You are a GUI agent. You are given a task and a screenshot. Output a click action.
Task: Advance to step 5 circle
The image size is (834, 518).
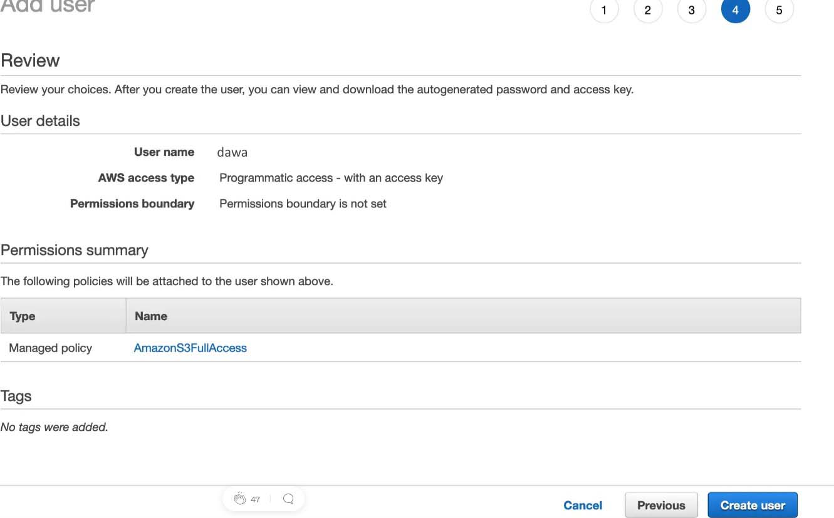(x=779, y=10)
